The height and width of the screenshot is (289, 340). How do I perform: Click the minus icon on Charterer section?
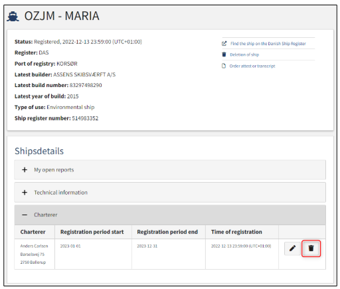click(25, 215)
